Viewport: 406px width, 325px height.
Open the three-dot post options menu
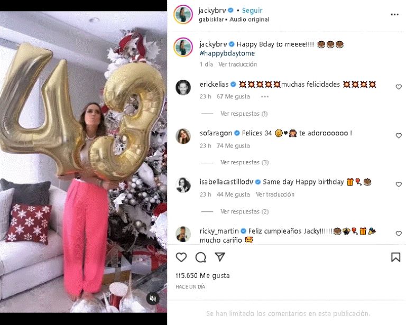[394, 14]
